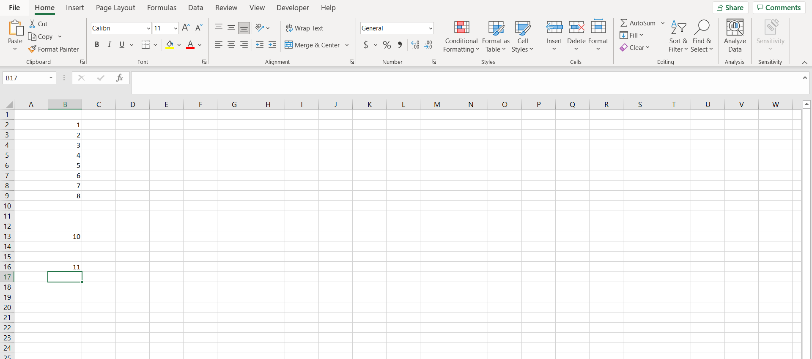Toggle Underline formatting
The width and height of the screenshot is (812, 359).
point(122,45)
